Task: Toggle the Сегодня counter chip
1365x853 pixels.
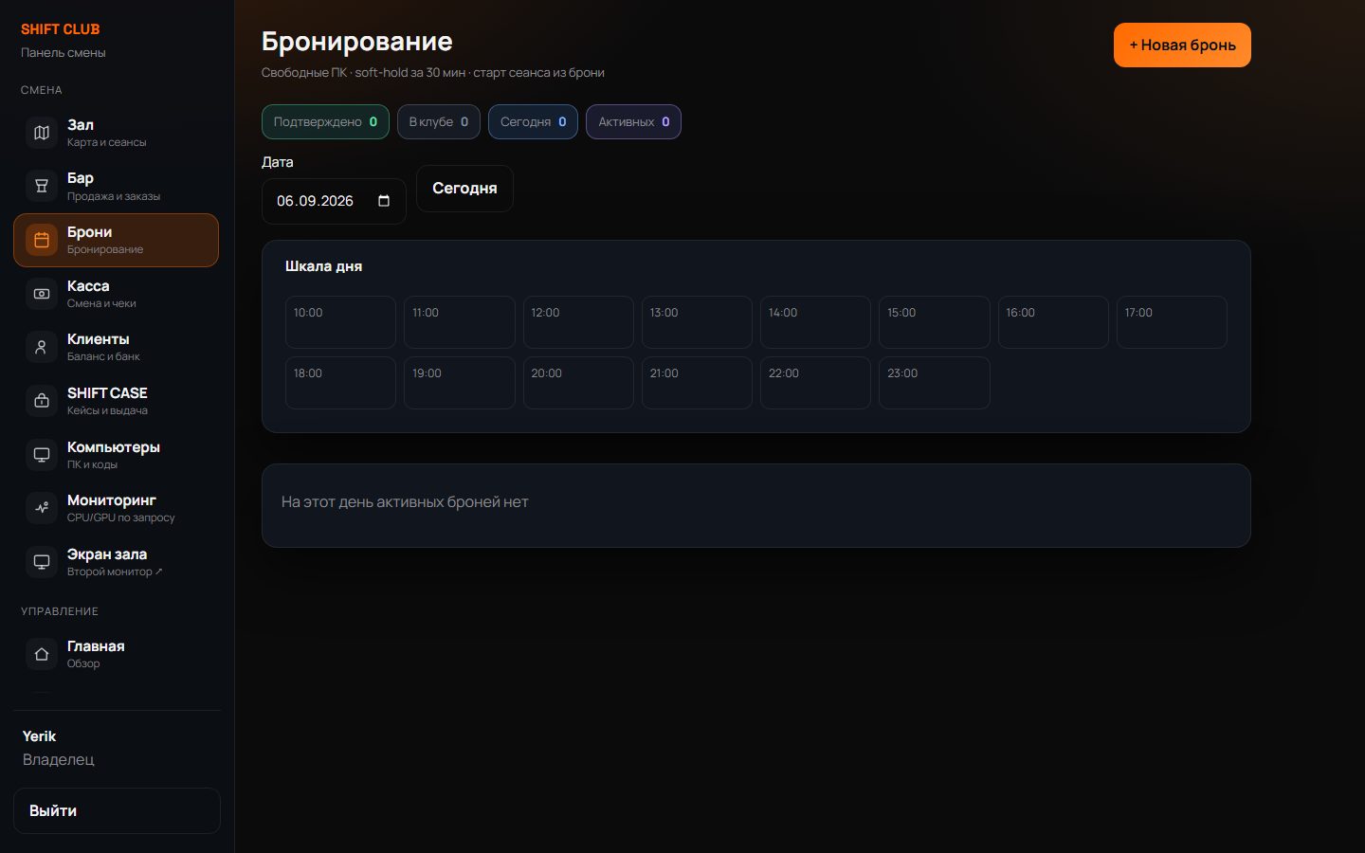Action: (x=533, y=121)
